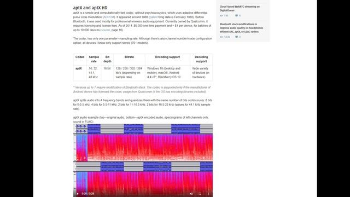Screen dimensions: 350x197
Task: Click the 'Sample rate' table header
Action: point(94,59)
